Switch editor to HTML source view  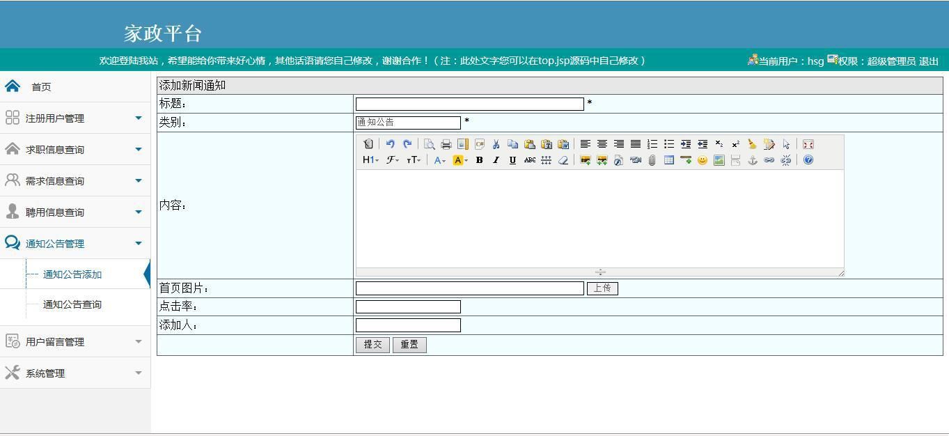point(368,144)
